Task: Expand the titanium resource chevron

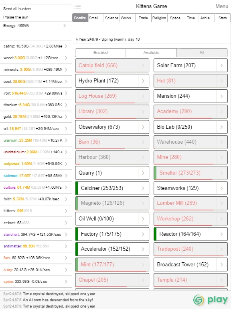Action: pos(66,105)
